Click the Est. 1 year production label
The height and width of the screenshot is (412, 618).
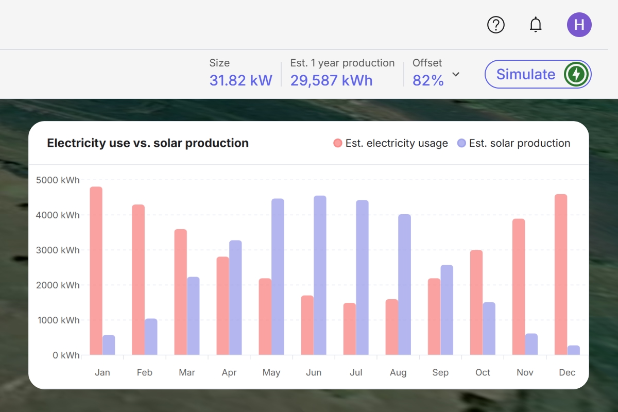[x=342, y=63]
